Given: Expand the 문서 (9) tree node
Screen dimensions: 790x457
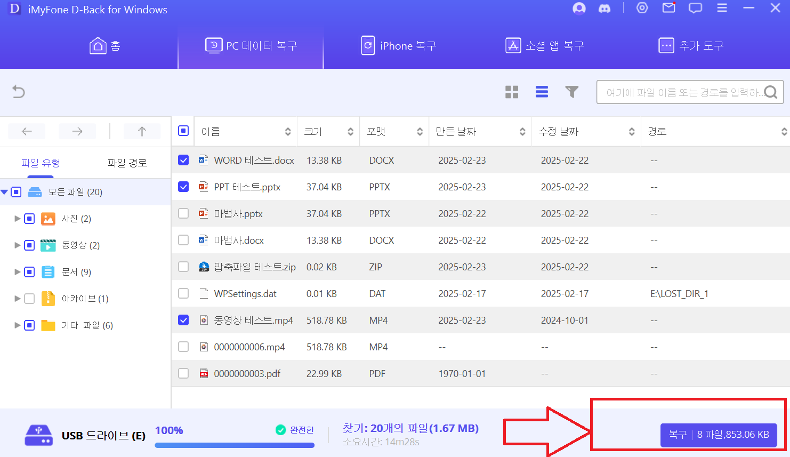Looking at the screenshot, I should pos(17,272).
